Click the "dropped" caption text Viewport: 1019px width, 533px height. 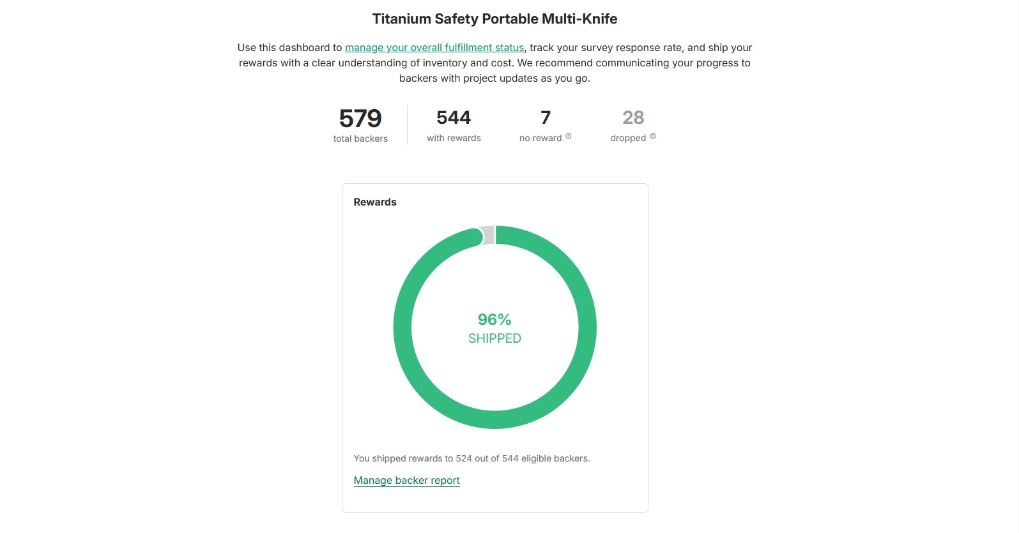pyautogui.click(x=628, y=138)
